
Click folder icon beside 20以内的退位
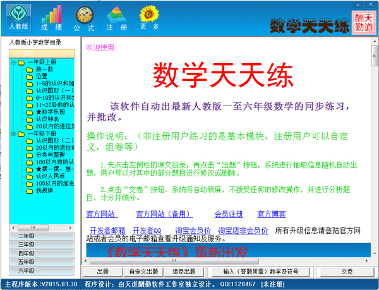pyautogui.click(x=30, y=148)
